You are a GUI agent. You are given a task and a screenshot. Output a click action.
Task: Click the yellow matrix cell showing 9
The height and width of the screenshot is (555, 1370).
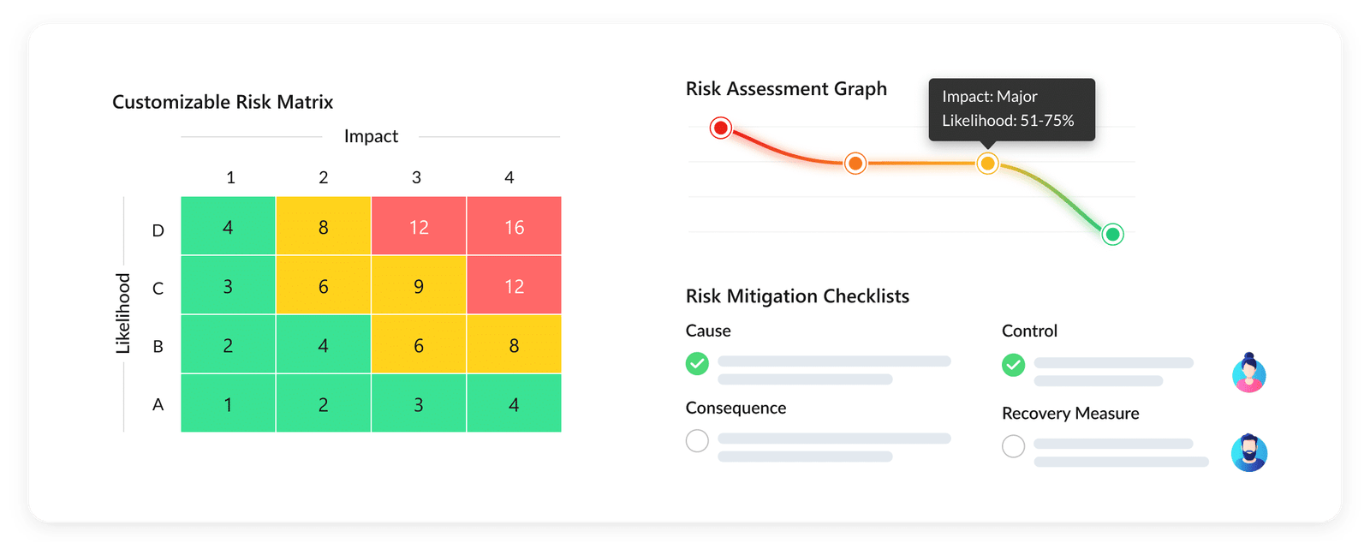click(419, 286)
